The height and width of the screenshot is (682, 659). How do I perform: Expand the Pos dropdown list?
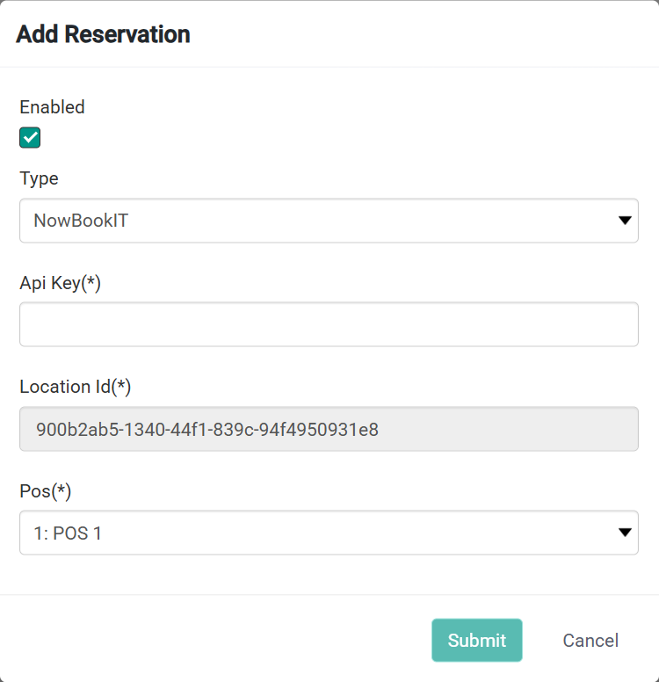[x=329, y=533]
